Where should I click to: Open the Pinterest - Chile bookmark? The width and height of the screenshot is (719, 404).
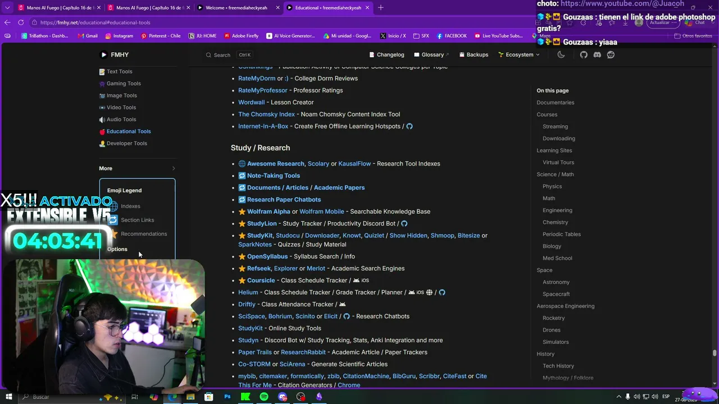click(161, 36)
